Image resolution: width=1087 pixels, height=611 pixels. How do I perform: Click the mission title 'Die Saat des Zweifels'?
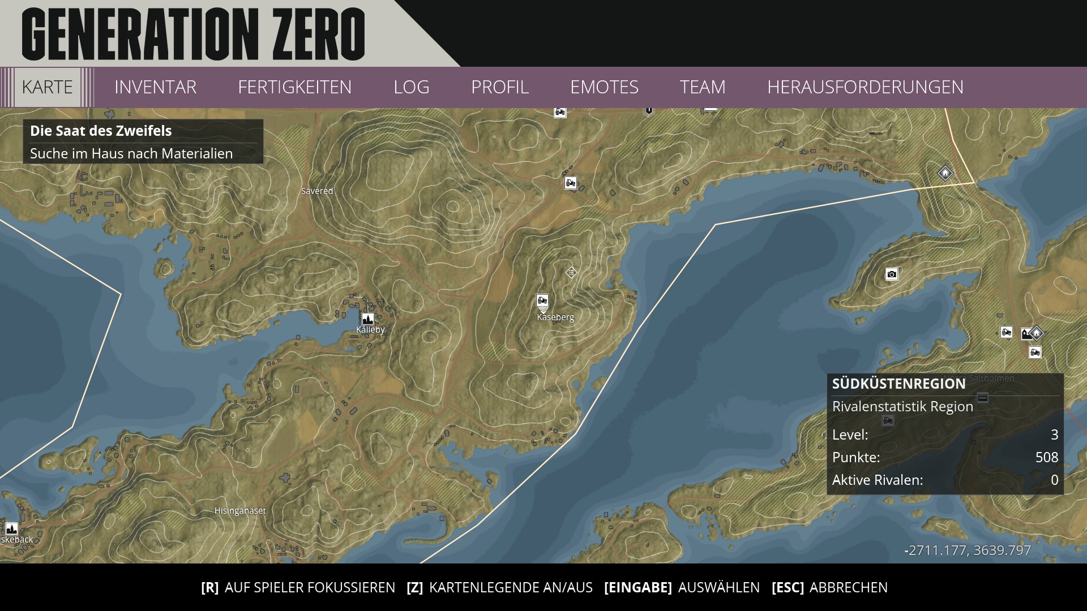(101, 131)
